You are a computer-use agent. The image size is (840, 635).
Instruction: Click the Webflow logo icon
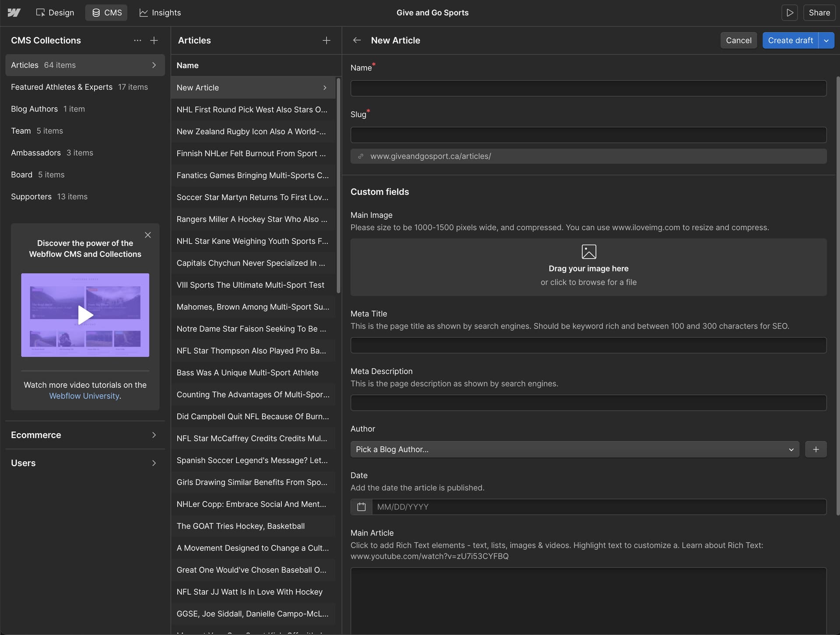pos(14,13)
